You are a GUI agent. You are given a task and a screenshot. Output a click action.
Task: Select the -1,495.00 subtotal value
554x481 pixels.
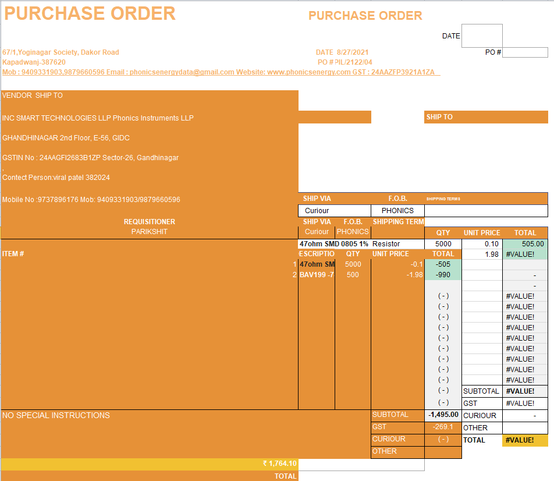pos(443,415)
